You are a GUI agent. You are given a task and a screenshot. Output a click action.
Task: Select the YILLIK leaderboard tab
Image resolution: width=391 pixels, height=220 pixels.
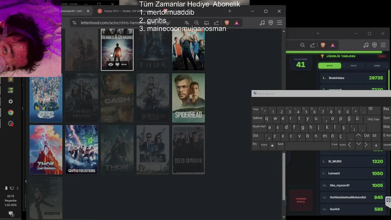coord(353,66)
